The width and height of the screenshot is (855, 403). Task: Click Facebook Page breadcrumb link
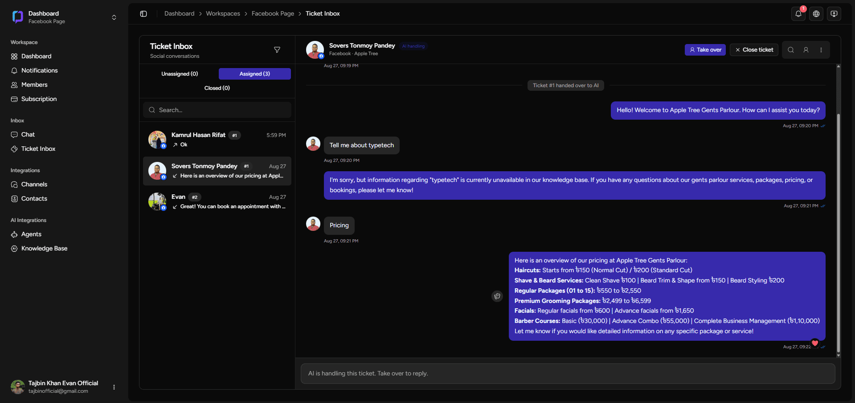coord(273,14)
